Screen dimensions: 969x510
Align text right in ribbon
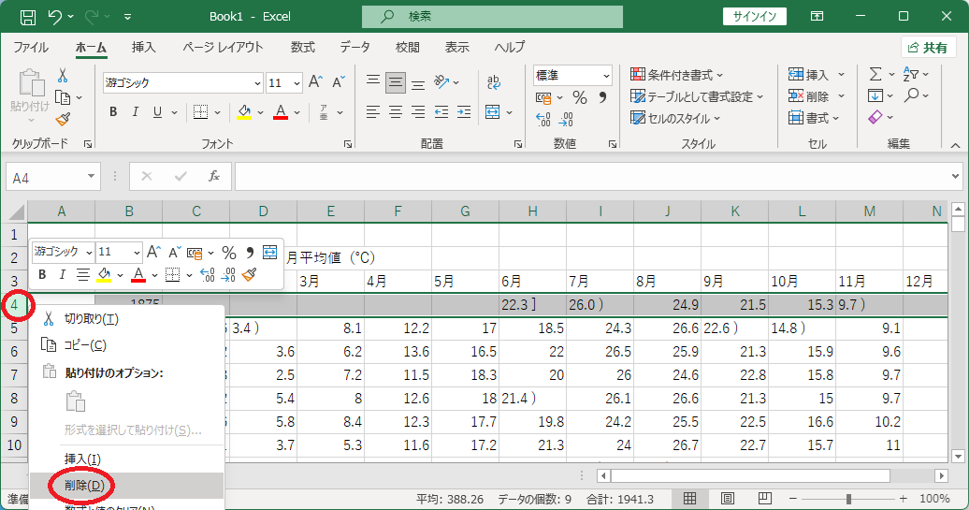pyautogui.click(x=418, y=112)
